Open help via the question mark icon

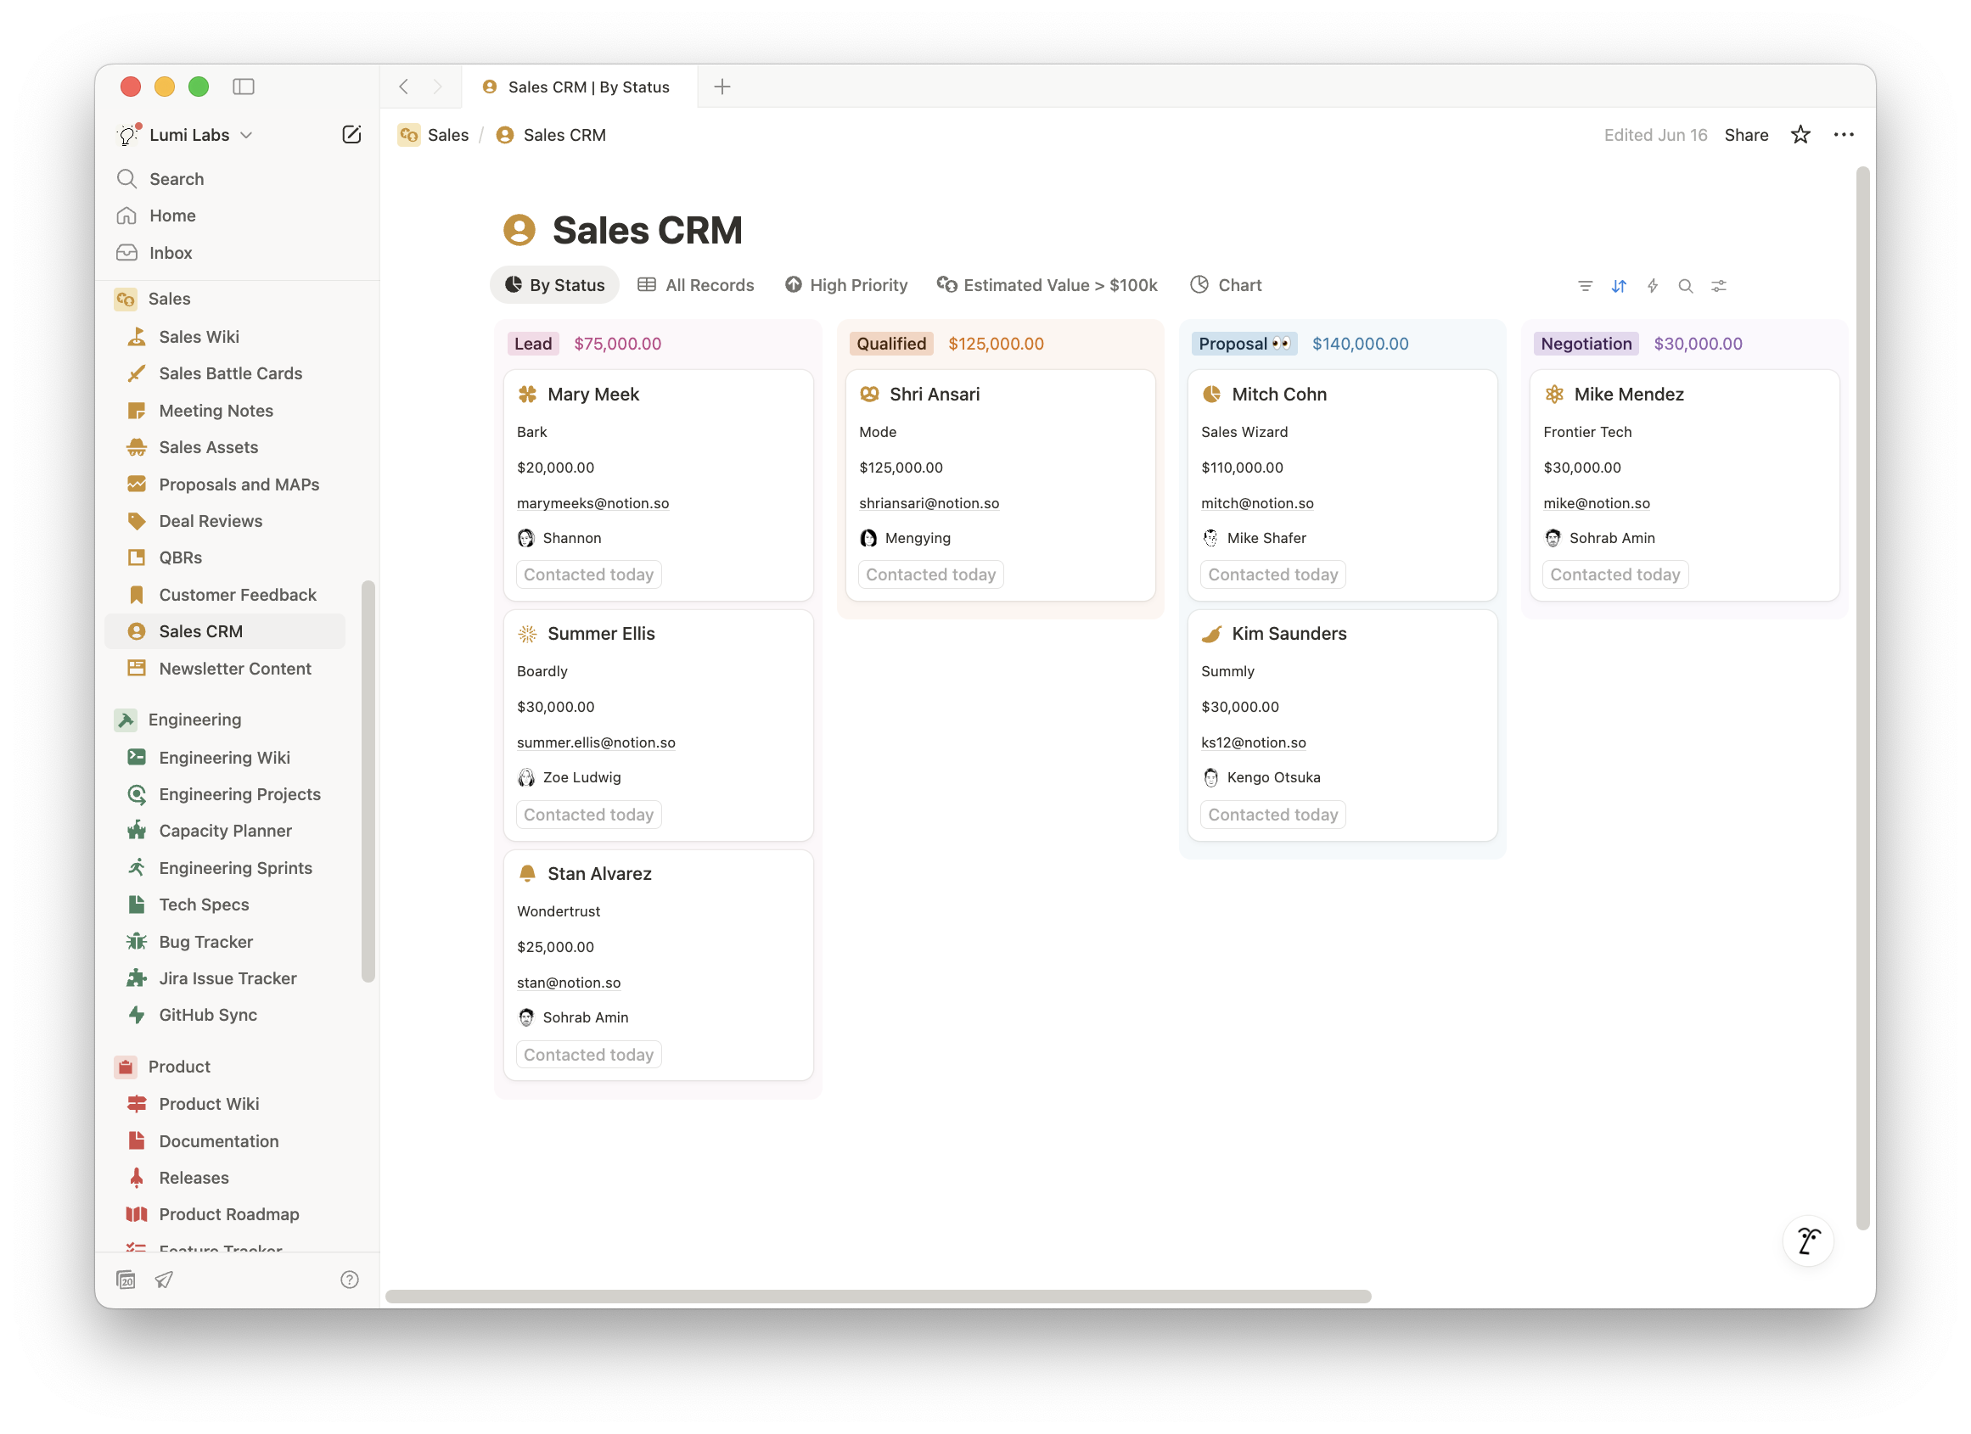[349, 1279]
